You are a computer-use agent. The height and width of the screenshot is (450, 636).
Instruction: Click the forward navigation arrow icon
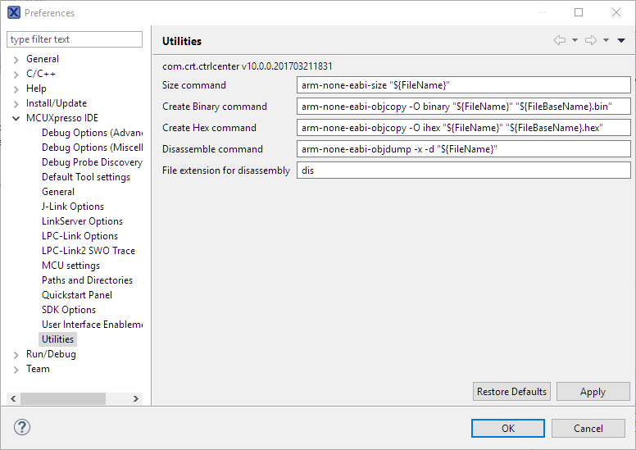[591, 40]
